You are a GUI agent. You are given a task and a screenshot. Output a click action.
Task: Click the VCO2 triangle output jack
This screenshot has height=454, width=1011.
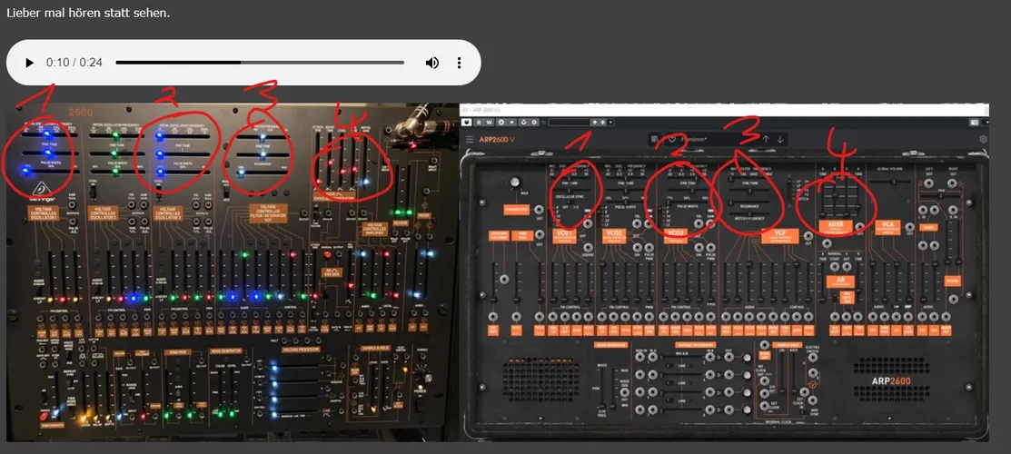point(637,223)
